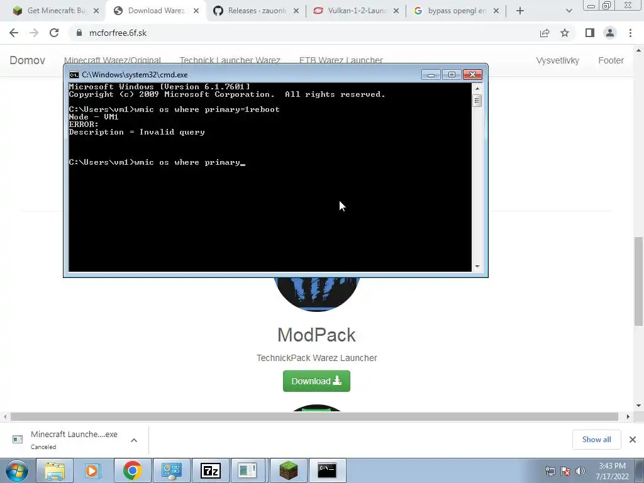Close the cmd.exe window
644x483 pixels.
pyautogui.click(x=472, y=74)
